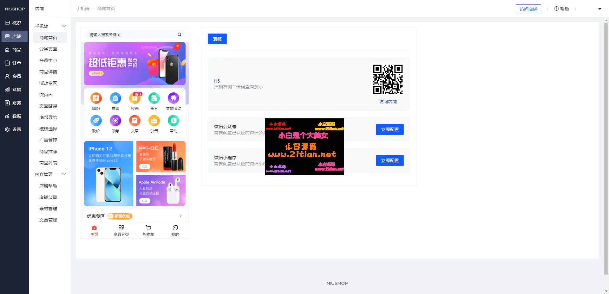This screenshot has width=609, height=294.
Task: Open 概况 overview in main sidebar
Action: (15, 23)
